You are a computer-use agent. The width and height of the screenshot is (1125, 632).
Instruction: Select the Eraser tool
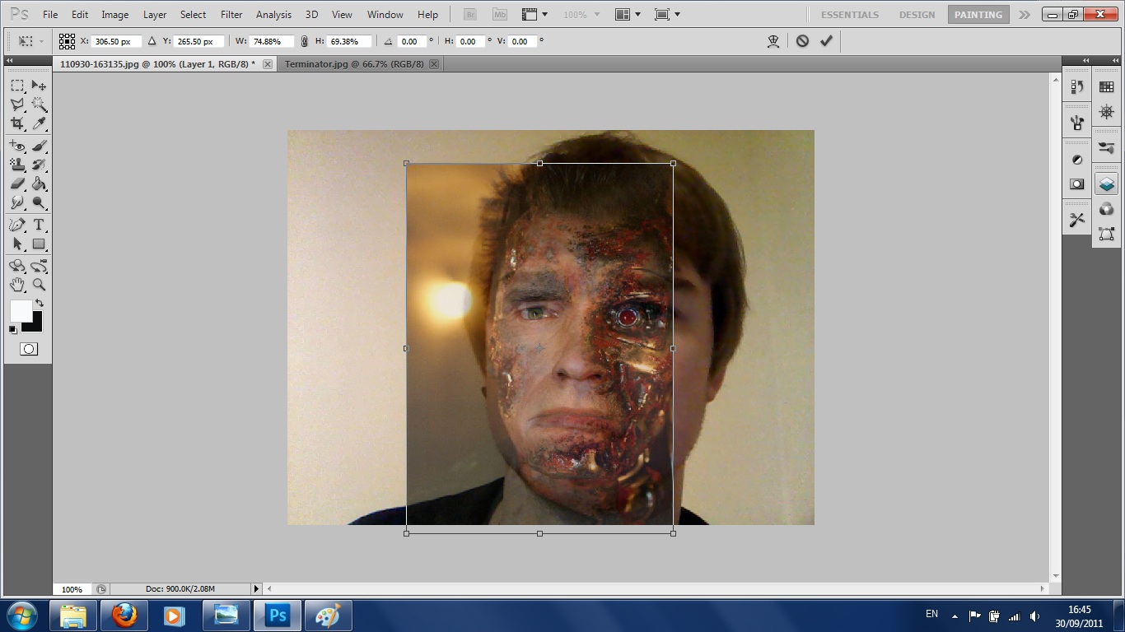point(17,184)
